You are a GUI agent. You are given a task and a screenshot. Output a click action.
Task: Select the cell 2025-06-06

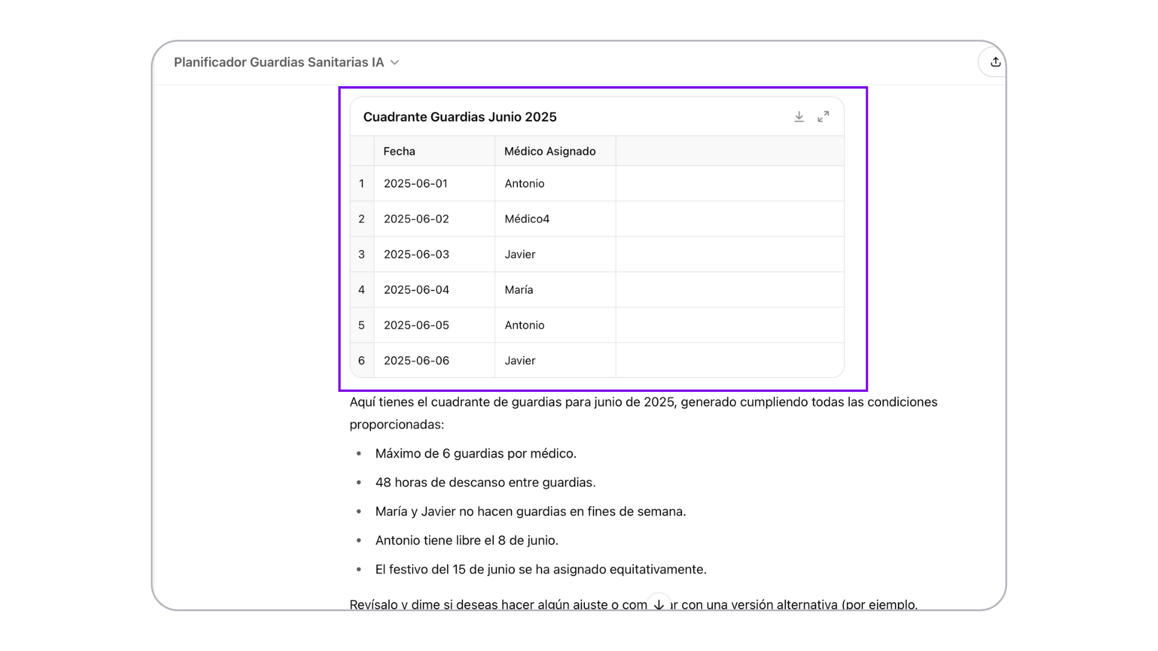(434, 360)
